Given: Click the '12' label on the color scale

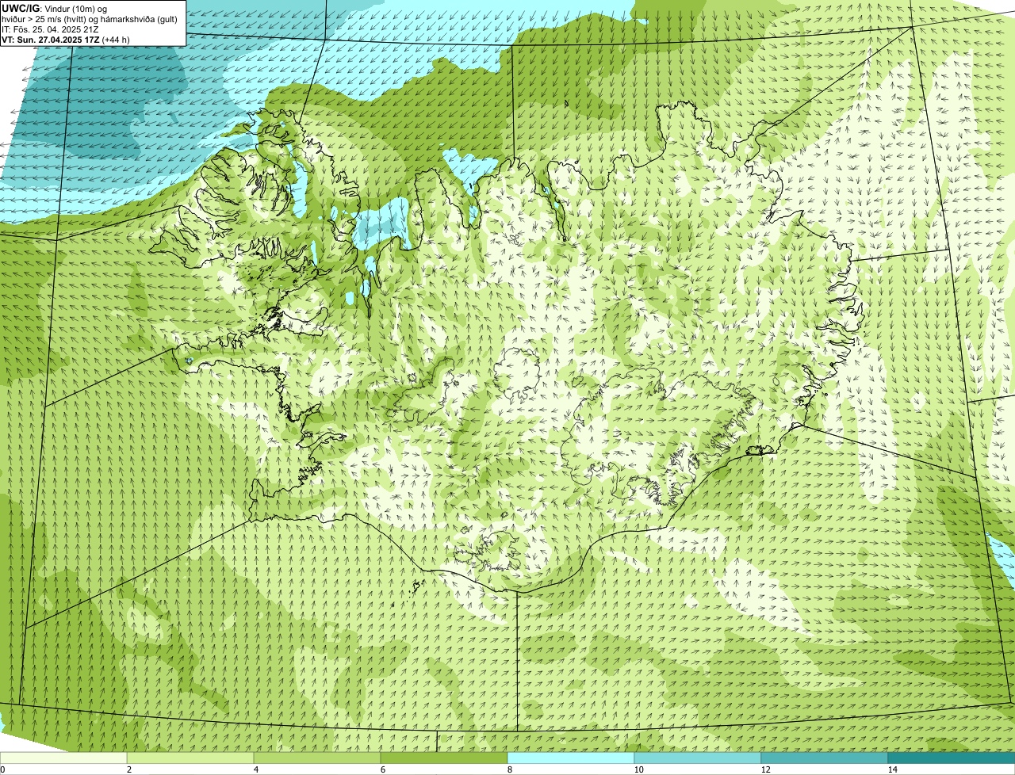Looking at the screenshot, I should 765,769.
